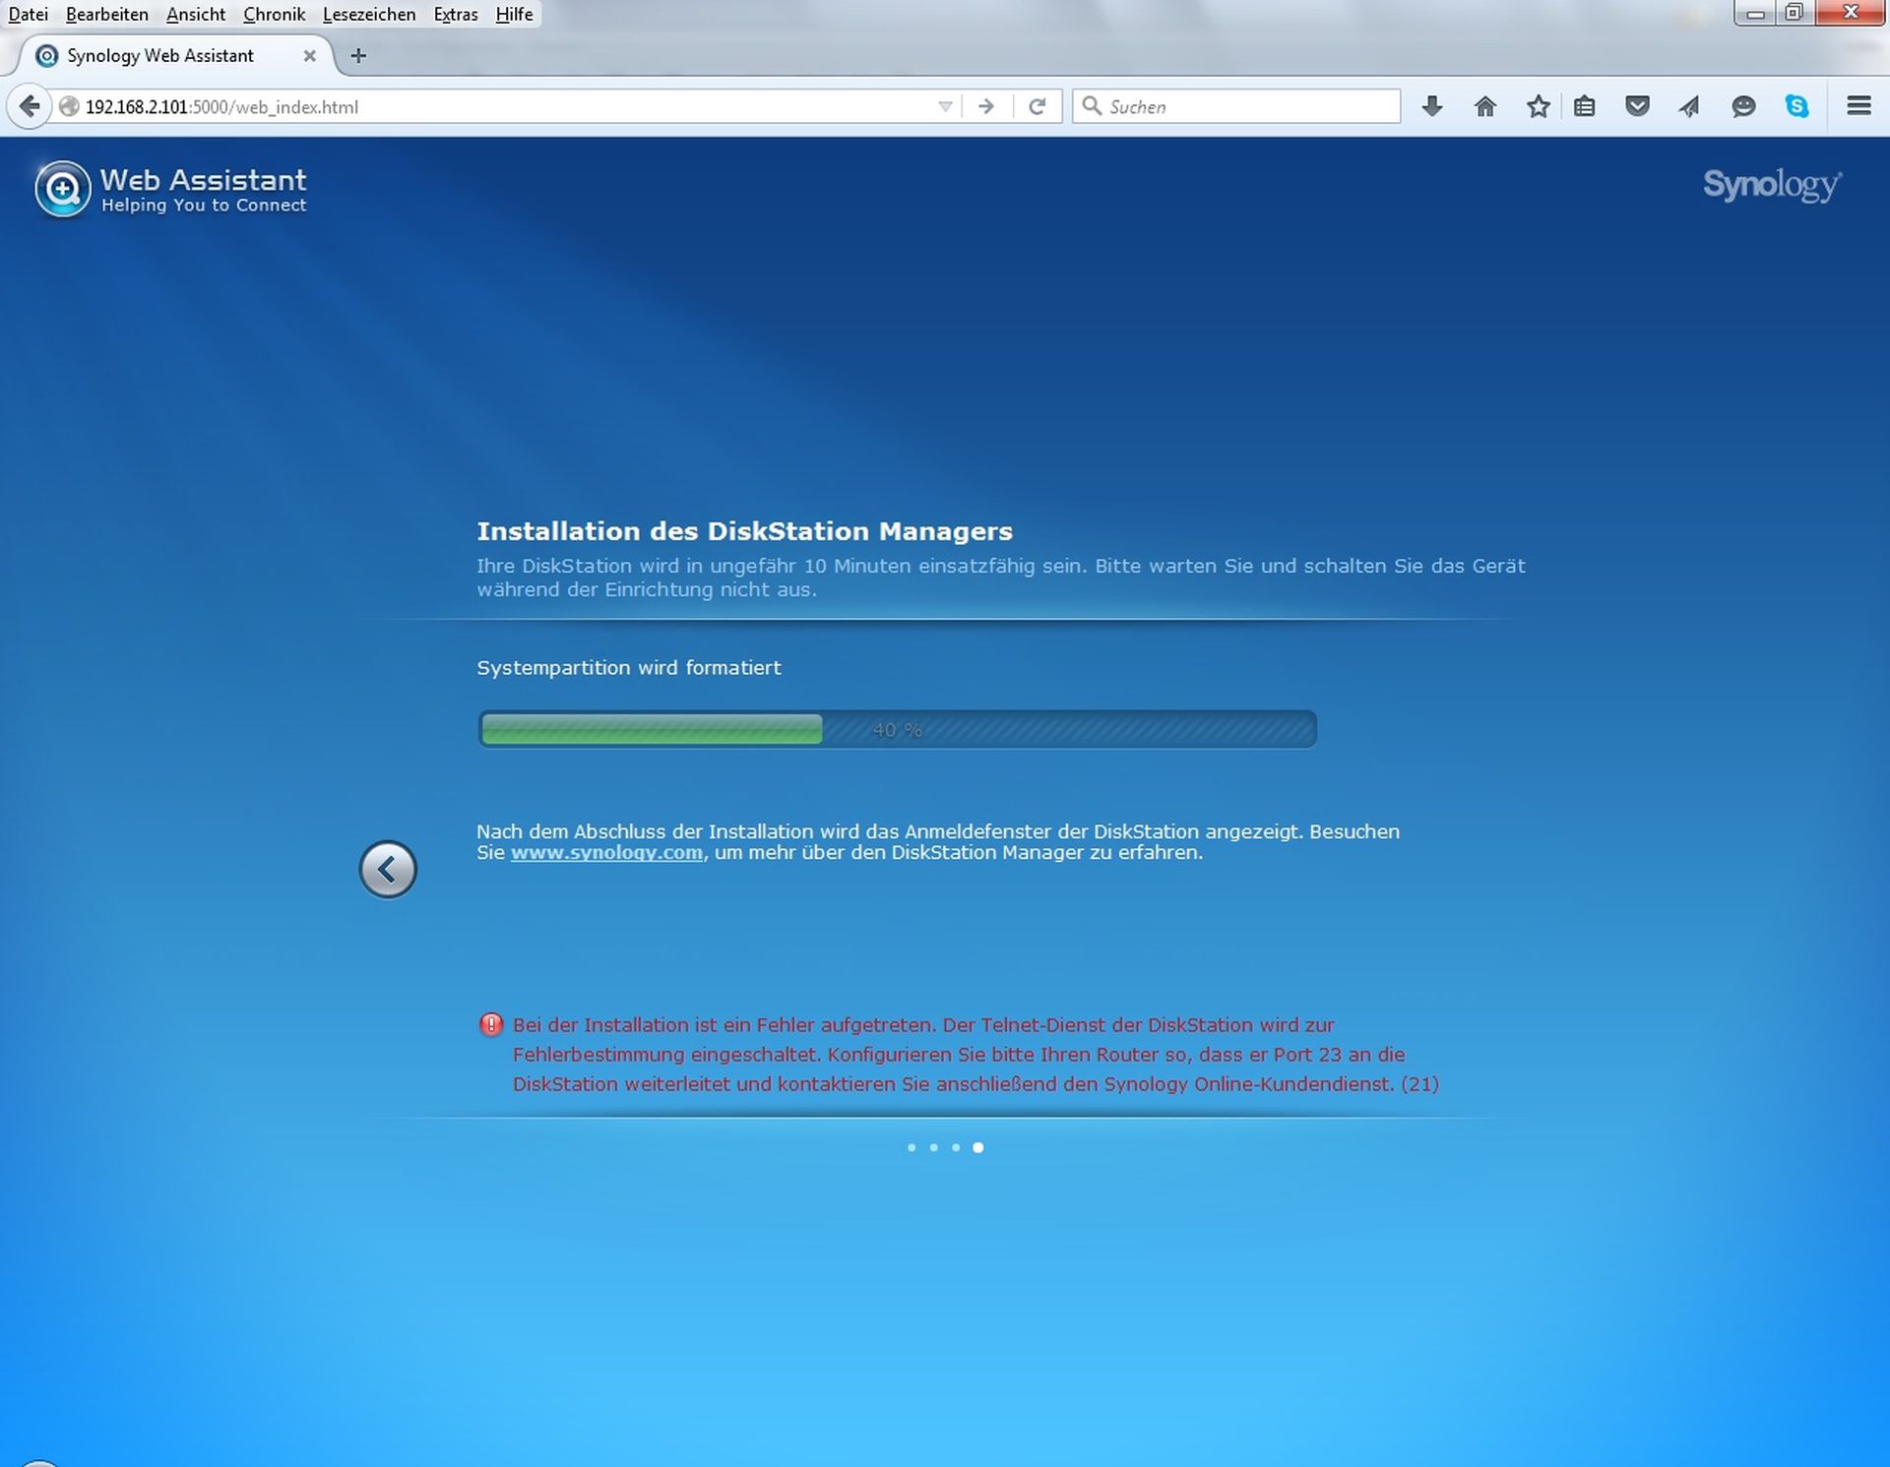The width and height of the screenshot is (1890, 1467).
Task: Go to the Home page icon
Action: [x=1485, y=106]
